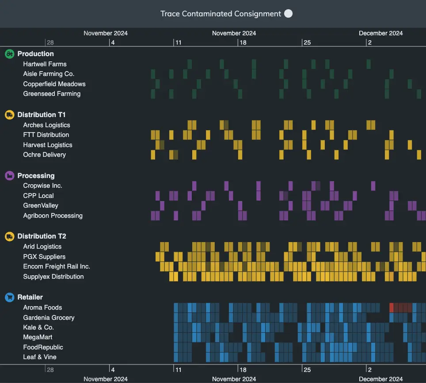This screenshot has width=426, height=383.
Task: Select Encom Freight Rail Inc. row
Action: 56,266
